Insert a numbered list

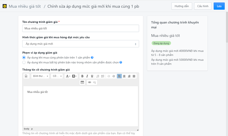[98, 76]
